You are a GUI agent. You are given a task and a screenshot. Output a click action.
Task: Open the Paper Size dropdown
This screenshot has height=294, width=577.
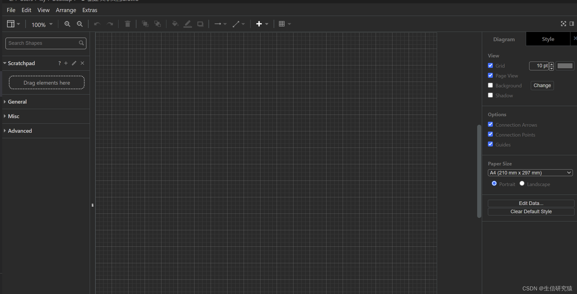[530, 173]
